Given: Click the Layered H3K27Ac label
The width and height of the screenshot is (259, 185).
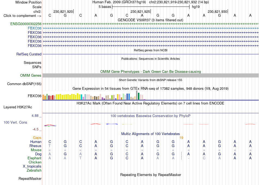Looking at the screenshot, I should pyautogui.click(x=18, y=107).
